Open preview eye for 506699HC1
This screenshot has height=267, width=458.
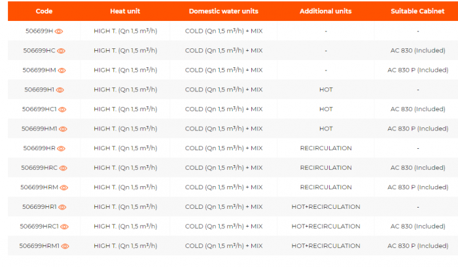[x=63, y=110]
